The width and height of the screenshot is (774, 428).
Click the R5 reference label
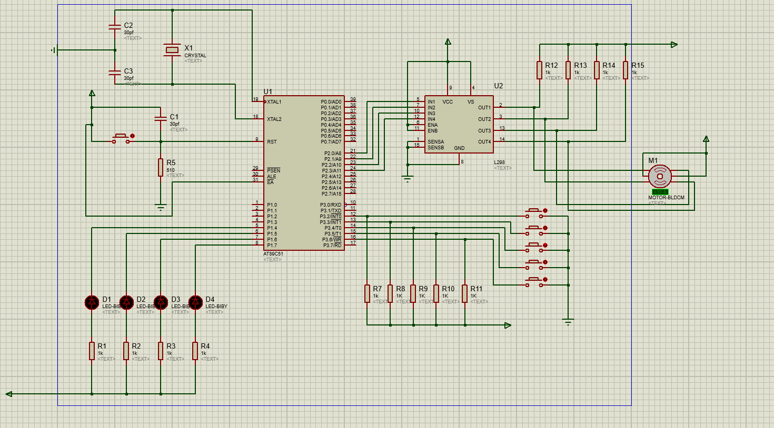(171, 162)
